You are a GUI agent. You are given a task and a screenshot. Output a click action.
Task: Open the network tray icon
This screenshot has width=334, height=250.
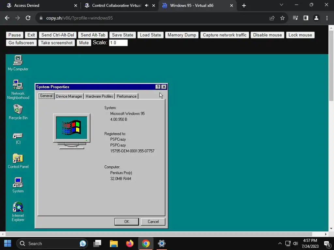tap(288, 243)
